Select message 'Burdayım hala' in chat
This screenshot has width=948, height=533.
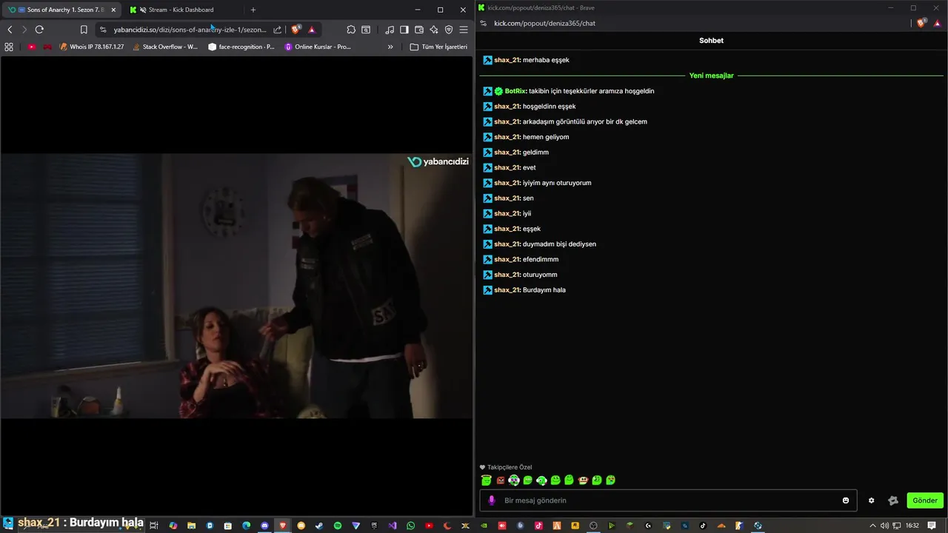[x=544, y=290]
